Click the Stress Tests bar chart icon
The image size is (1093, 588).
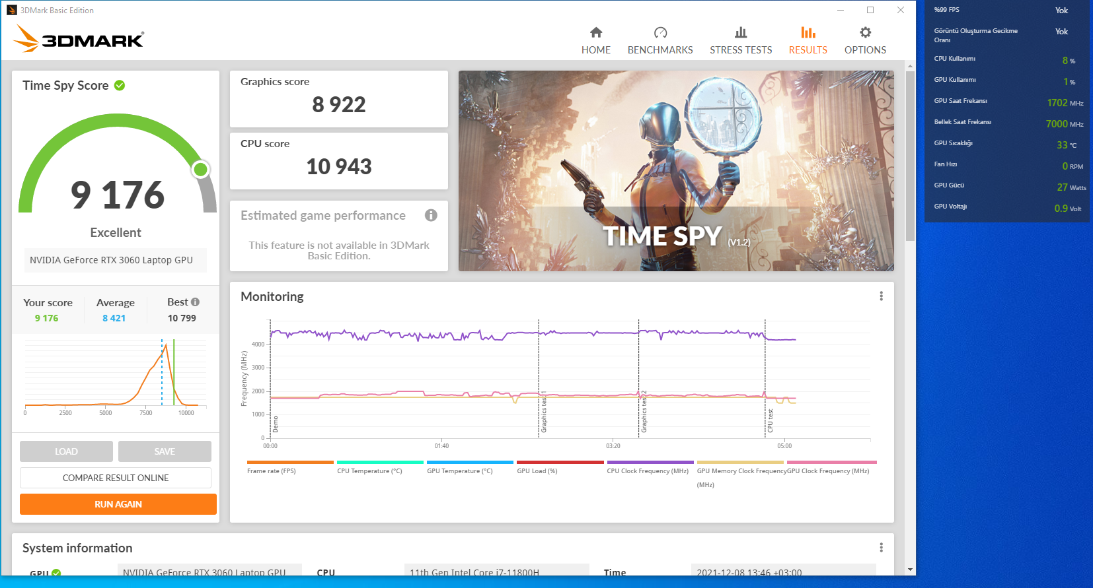741,32
